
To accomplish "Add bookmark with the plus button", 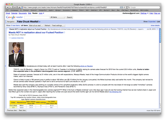I will (19, 7).
